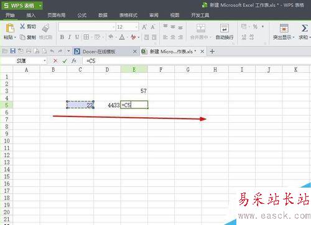Close the Docer-在线模板 tab

pos(135,51)
